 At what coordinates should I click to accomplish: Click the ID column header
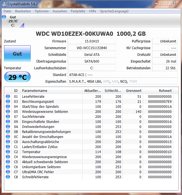click(16, 91)
